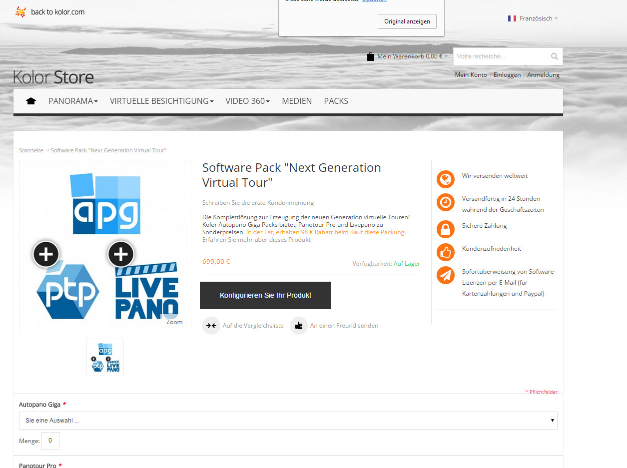Follow the Einloggen link
The width and height of the screenshot is (627, 468).
pyautogui.click(x=507, y=75)
